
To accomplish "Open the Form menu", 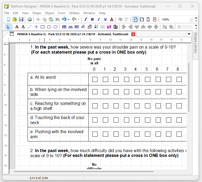I will (x=62, y=13).
